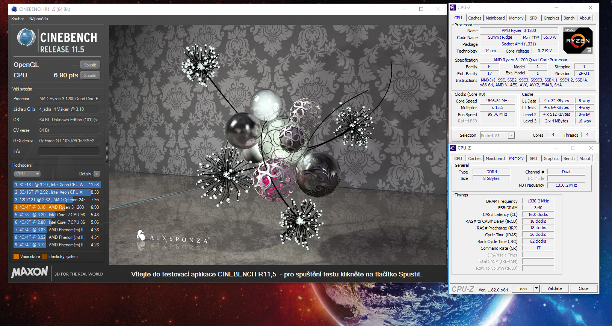Select ranking row 3 AMD Opteron 7.95

pyautogui.click(x=57, y=200)
